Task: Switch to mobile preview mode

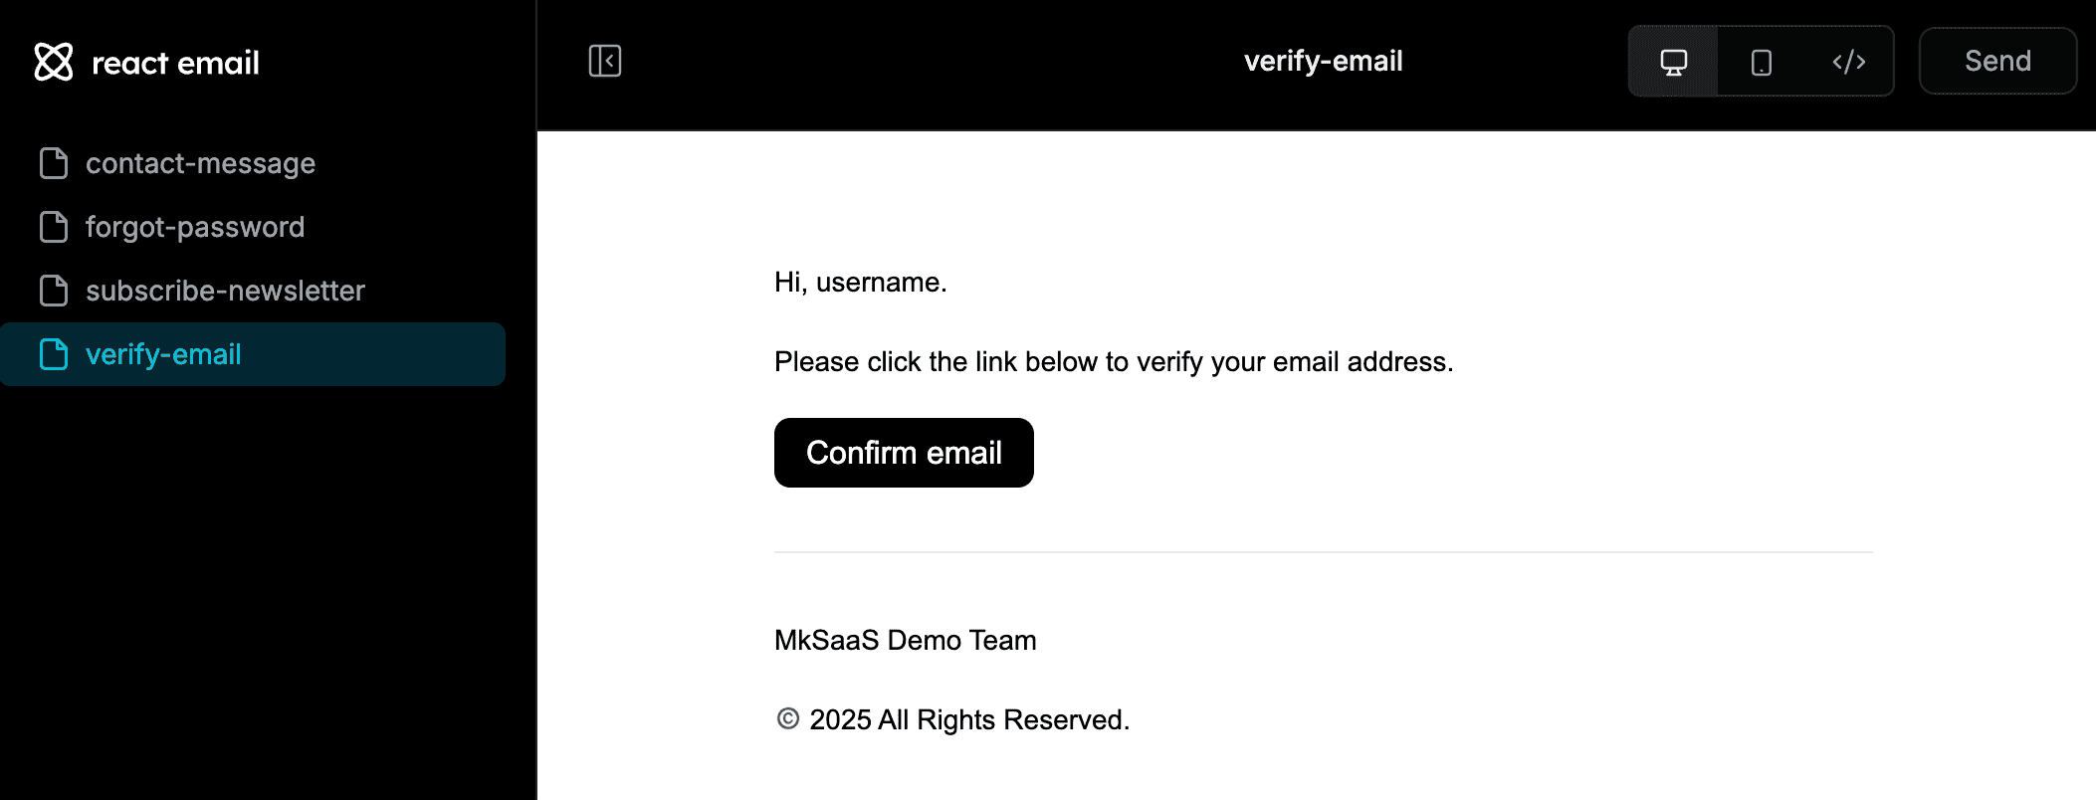Action: click(x=1761, y=62)
